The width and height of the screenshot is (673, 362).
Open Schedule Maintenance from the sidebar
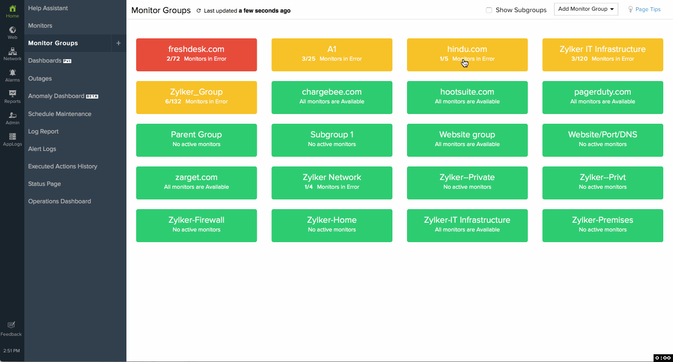tap(60, 114)
